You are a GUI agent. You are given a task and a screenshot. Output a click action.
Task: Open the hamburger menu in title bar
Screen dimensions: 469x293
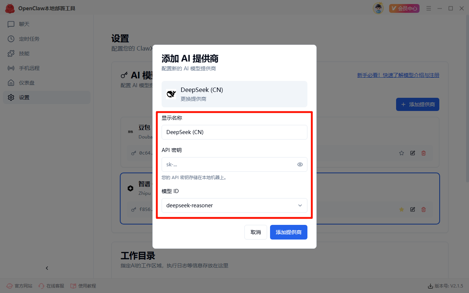coord(429,8)
